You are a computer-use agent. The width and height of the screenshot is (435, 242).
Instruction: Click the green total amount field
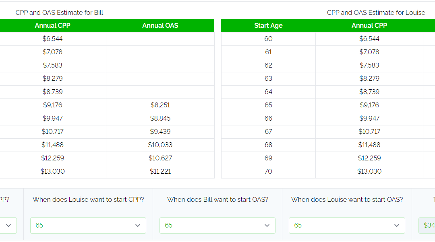click(x=427, y=226)
